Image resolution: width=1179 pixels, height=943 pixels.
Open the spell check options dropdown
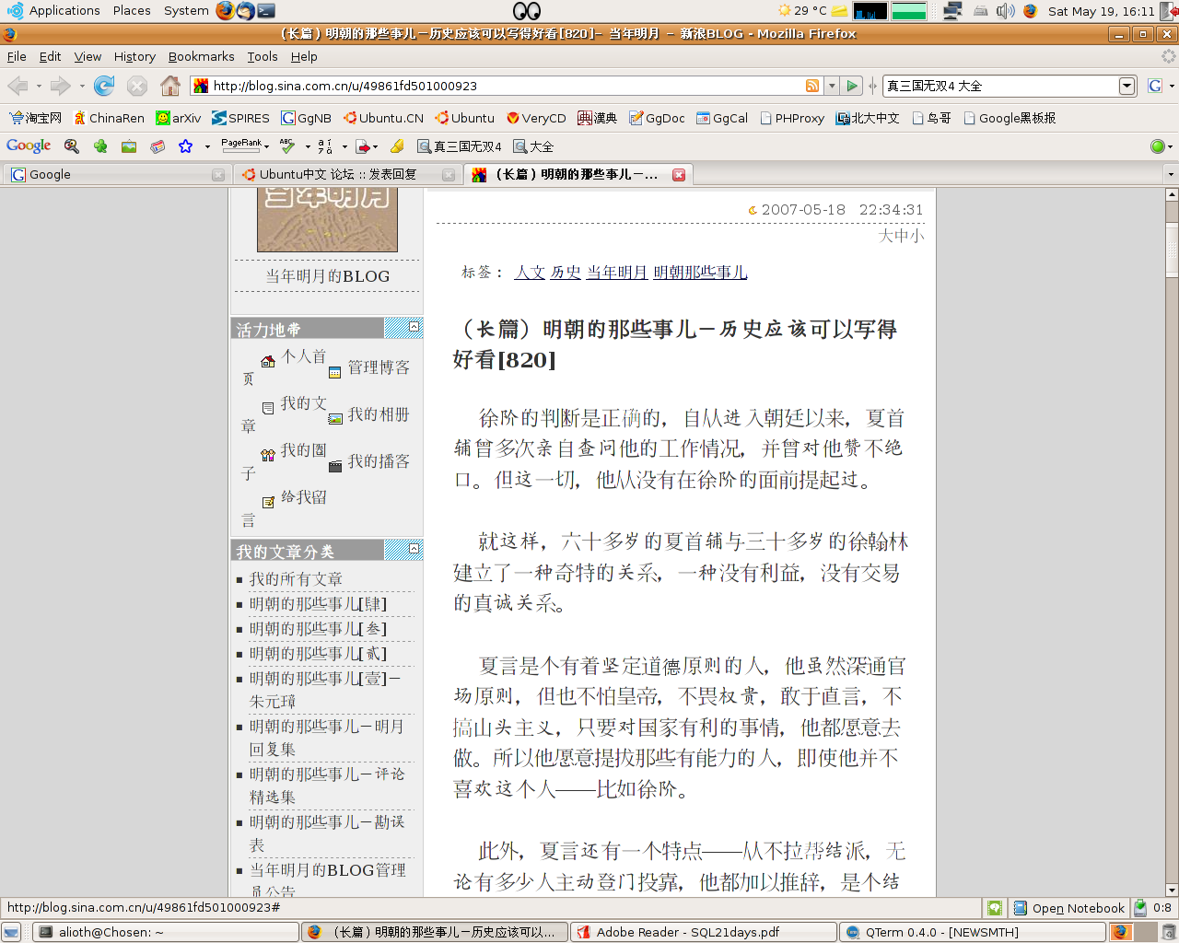pyautogui.click(x=308, y=146)
